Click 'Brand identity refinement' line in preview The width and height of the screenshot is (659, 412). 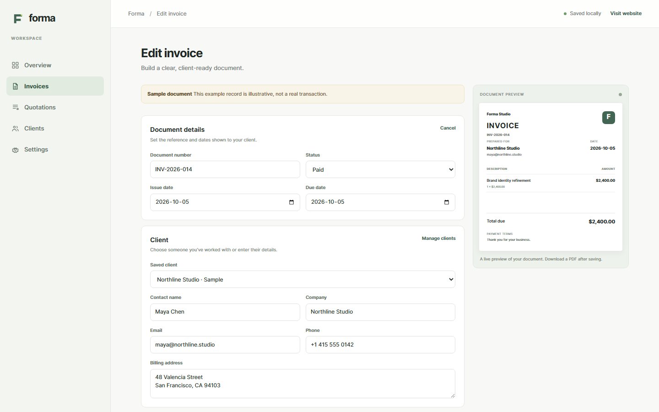(x=508, y=180)
